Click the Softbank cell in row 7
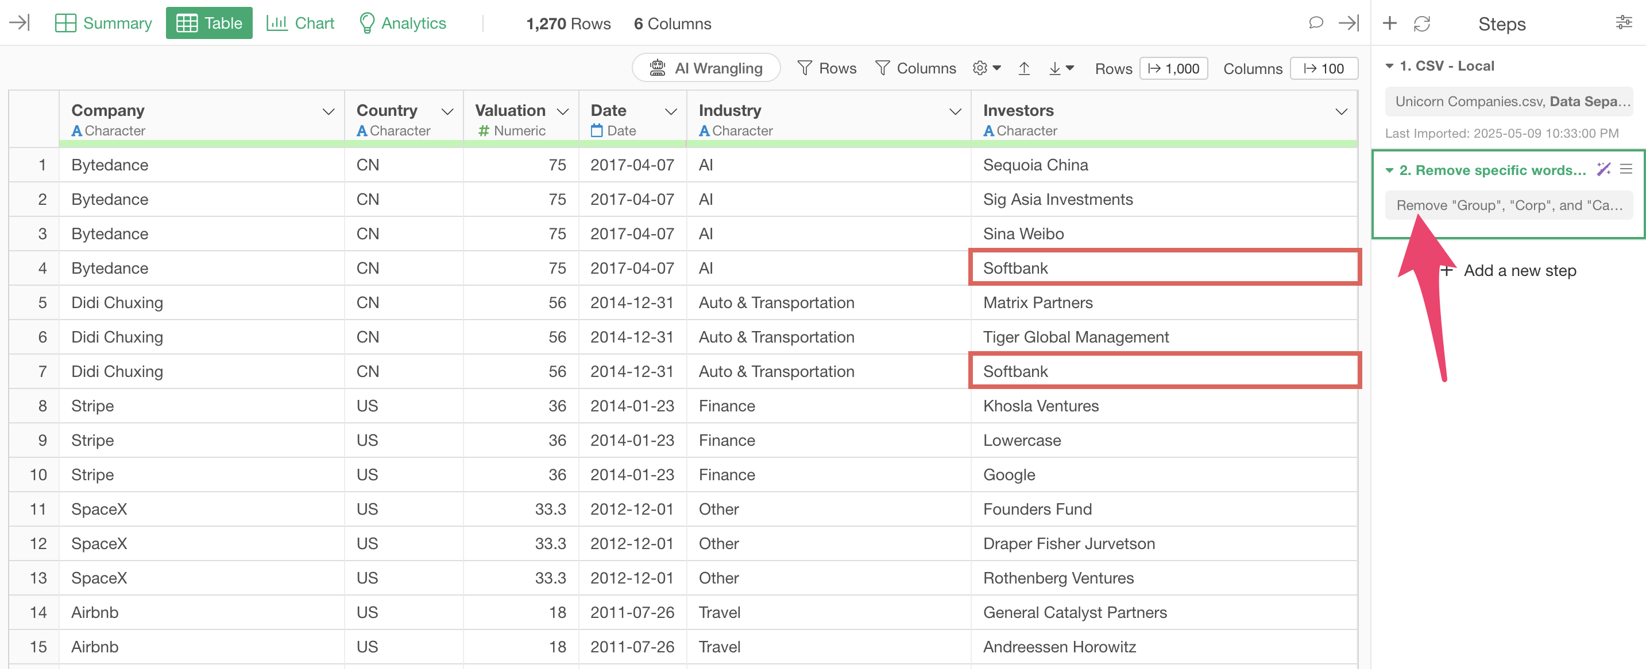The width and height of the screenshot is (1646, 669). (x=1165, y=371)
